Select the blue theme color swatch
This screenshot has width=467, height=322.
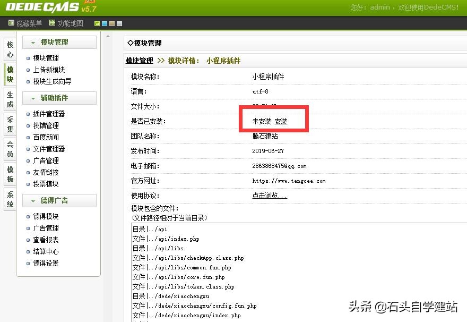105,23
